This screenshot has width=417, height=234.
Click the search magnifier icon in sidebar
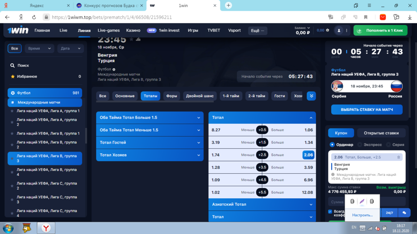coord(12,65)
